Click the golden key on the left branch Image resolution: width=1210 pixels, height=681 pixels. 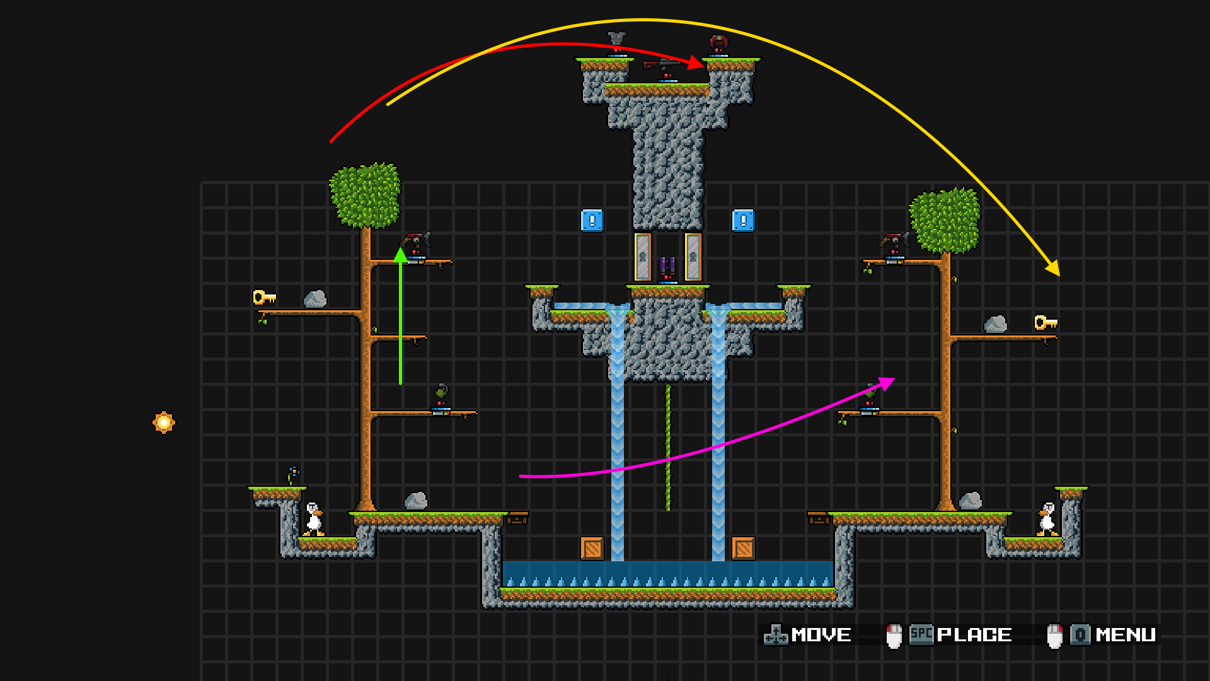pos(264,297)
